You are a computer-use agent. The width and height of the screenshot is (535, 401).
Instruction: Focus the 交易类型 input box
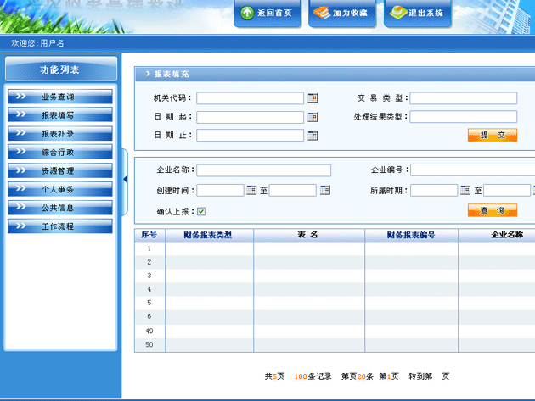(463, 98)
